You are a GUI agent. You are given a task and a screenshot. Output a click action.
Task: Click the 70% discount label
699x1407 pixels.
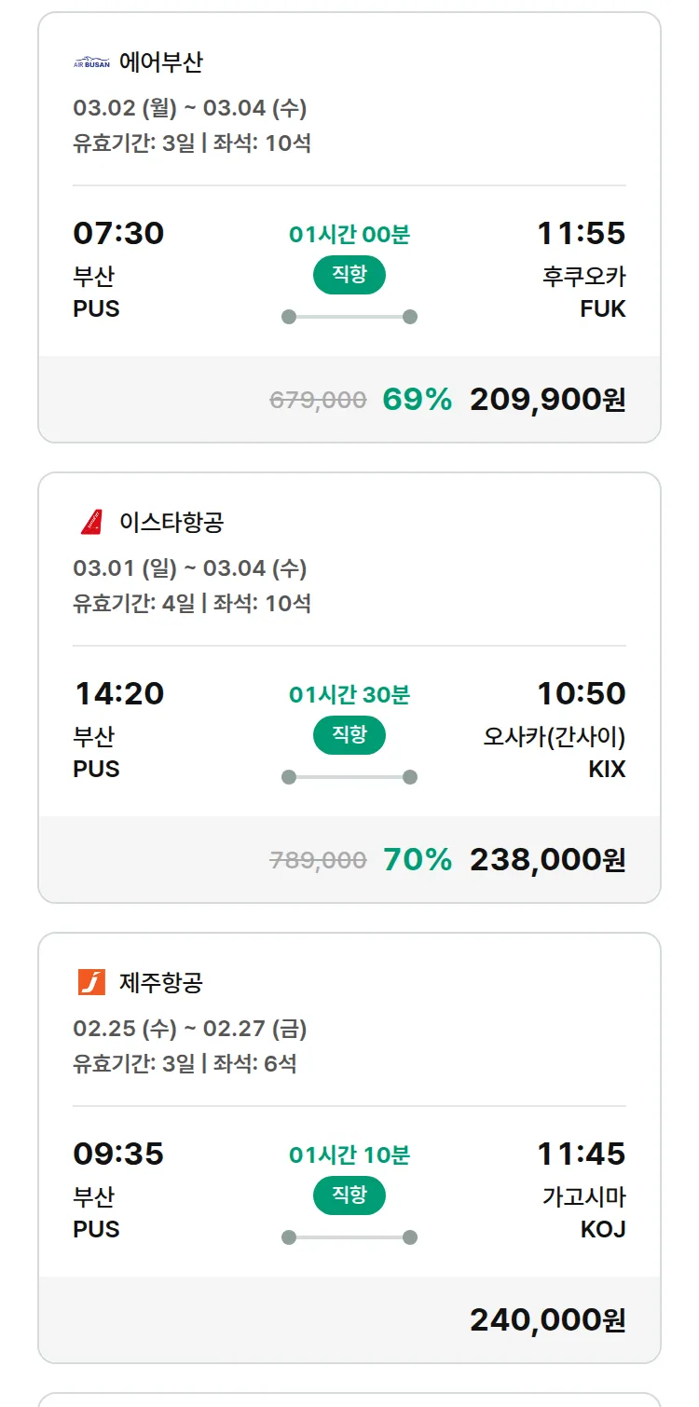coord(417,860)
